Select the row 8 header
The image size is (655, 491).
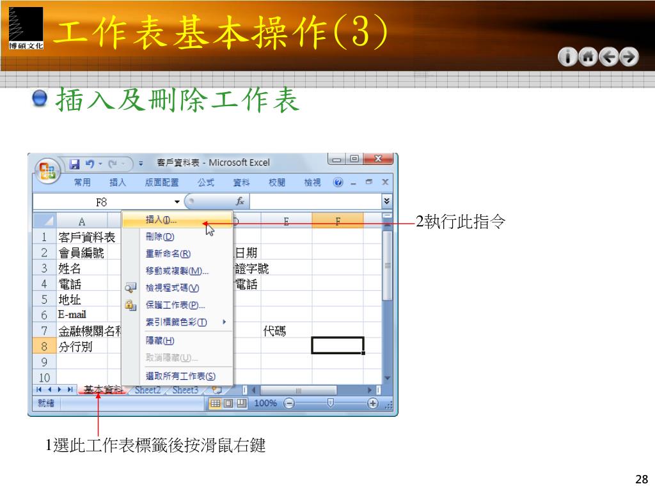point(44,346)
